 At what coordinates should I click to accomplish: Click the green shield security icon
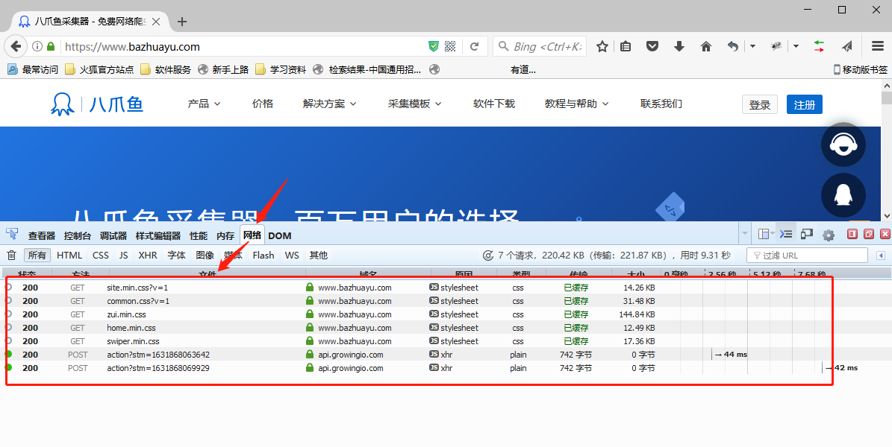[434, 47]
